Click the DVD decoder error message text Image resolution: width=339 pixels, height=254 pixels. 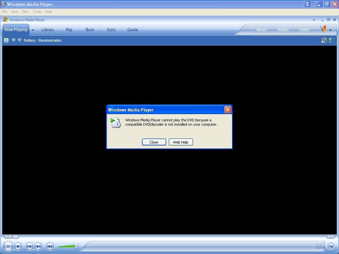tap(171, 122)
